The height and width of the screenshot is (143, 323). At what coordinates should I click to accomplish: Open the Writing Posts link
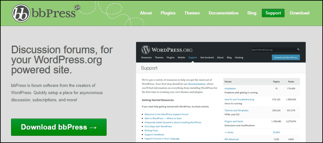point(151,130)
